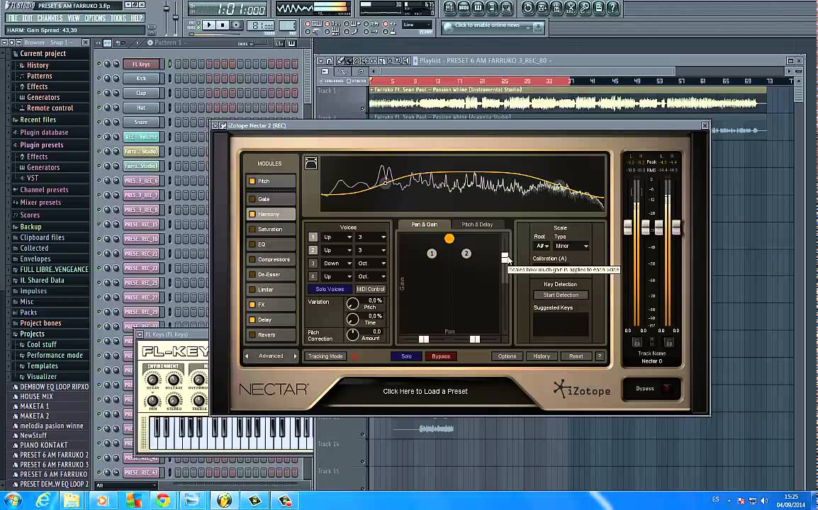Screen dimensions: 818x510
Task: Open voice 1 interval dropdown showing 3
Action: click(371, 237)
